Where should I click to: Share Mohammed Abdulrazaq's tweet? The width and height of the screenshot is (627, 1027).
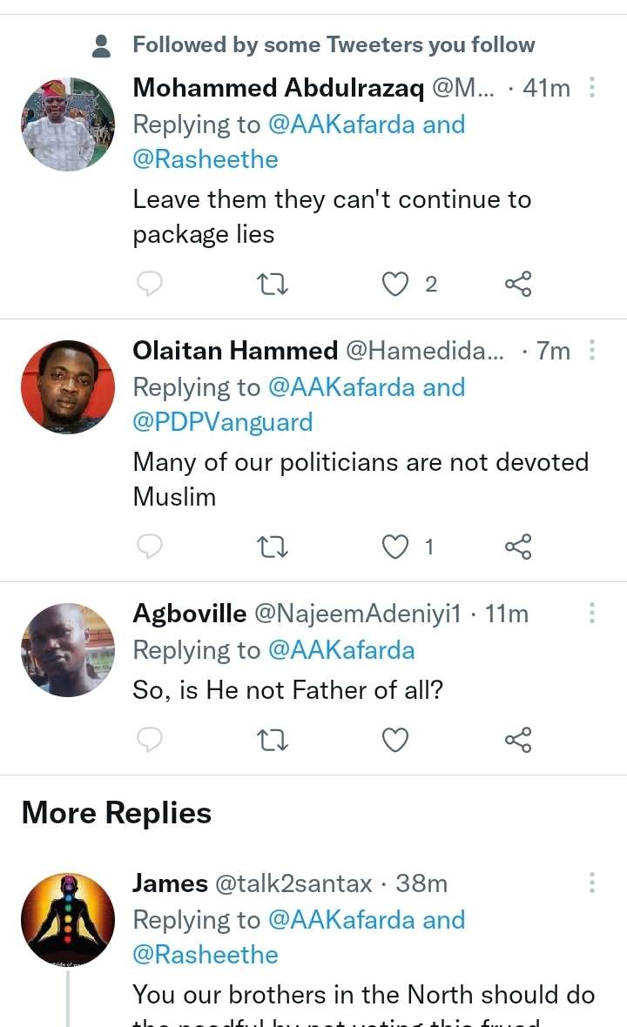pyautogui.click(x=518, y=284)
